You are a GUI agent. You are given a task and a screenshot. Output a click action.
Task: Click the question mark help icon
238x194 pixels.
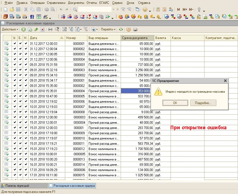129,29
